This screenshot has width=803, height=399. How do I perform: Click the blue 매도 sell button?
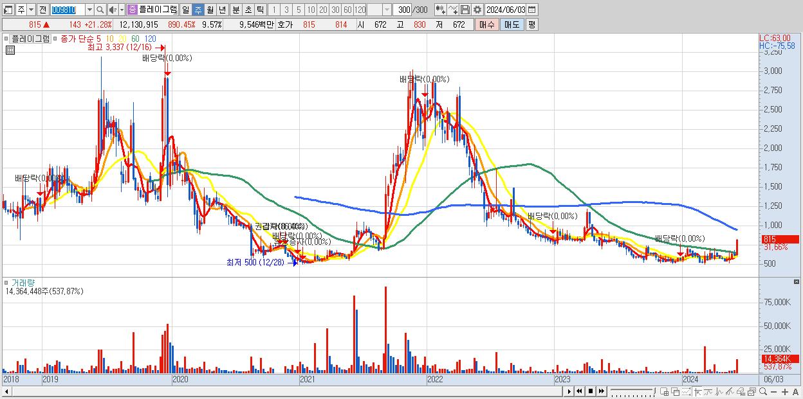(x=512, y=24)
